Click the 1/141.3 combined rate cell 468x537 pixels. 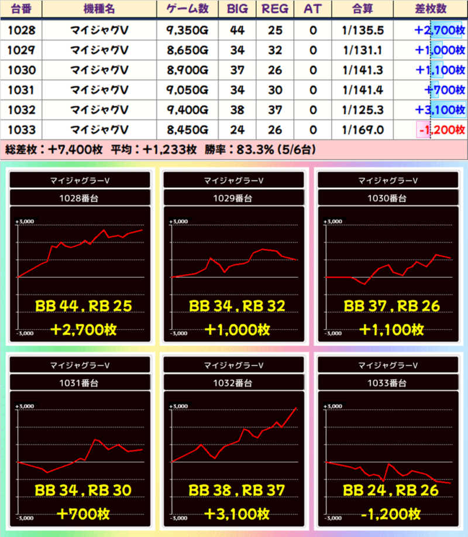point(363,70)
